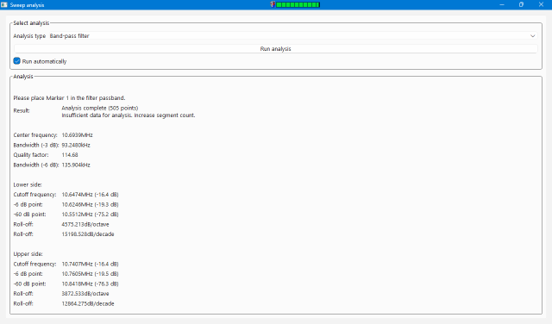Click the 'Insufficient data for analysis' message

tap(129, 115)
